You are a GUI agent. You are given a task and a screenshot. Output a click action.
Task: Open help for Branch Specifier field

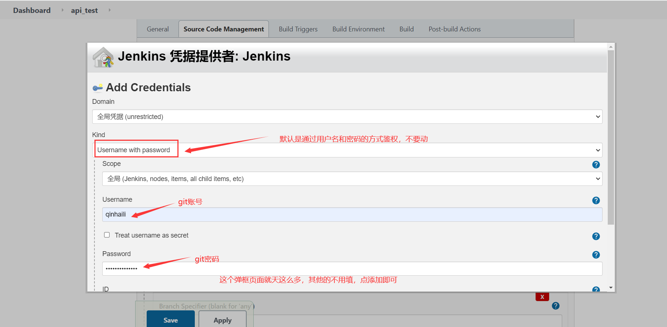coord(555,306)
